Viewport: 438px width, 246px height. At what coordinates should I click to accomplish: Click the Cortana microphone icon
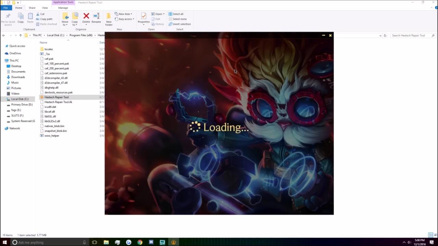point(84,242)
